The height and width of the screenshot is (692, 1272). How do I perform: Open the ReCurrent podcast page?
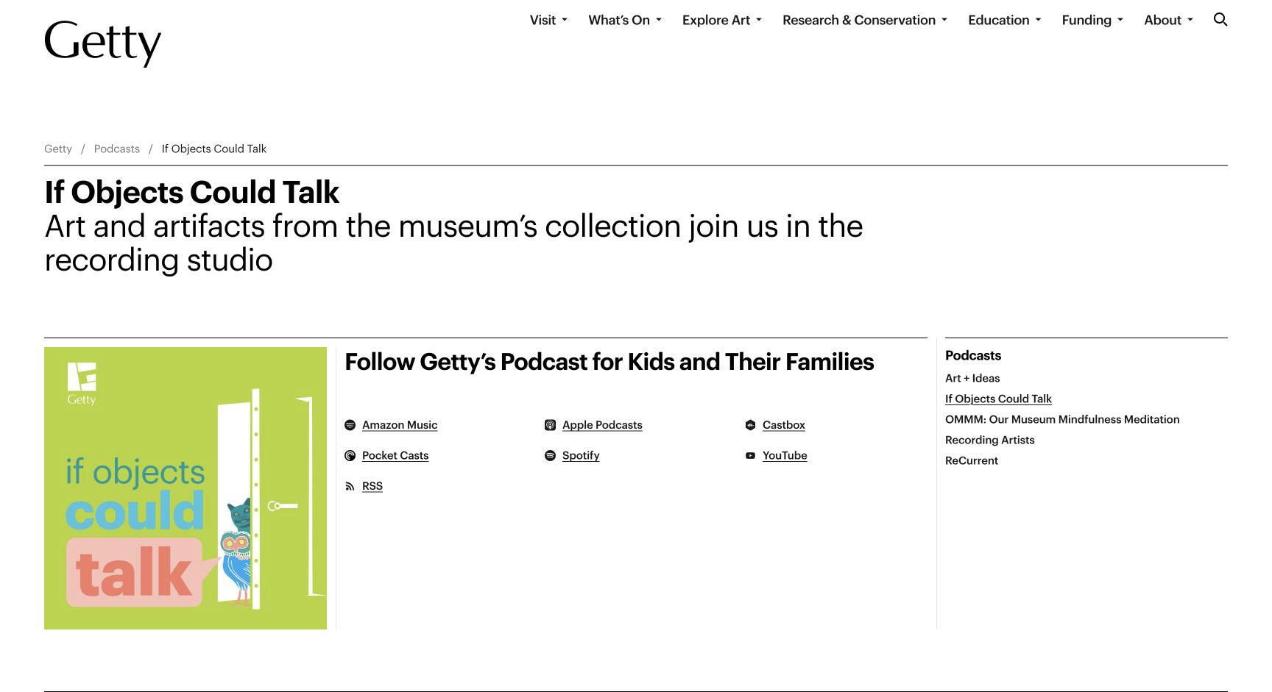point(972,460)
